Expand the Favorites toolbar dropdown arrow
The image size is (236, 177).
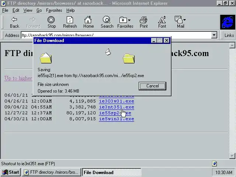point(129,20)
